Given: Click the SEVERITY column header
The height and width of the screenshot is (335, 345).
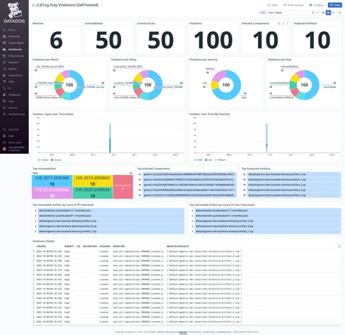Looking at the screenshot, I should point(69,246).
